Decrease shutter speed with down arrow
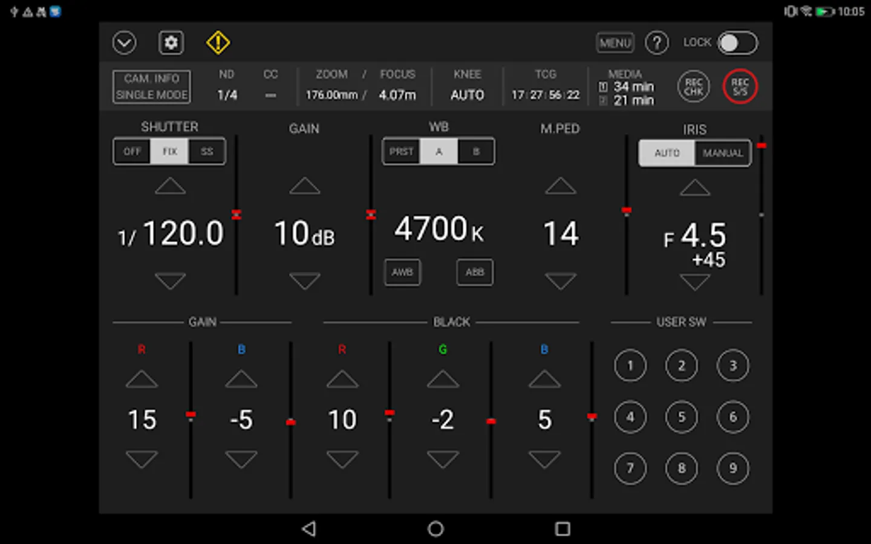The width and height of the screenshot is (871, 544). 170,280
